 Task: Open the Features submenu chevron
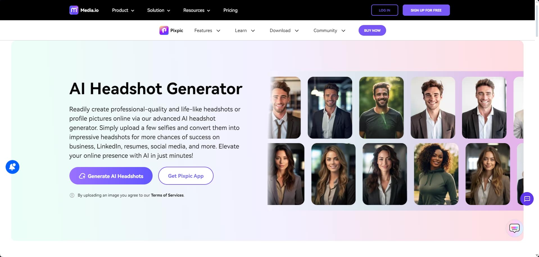(x=218, y=31)
